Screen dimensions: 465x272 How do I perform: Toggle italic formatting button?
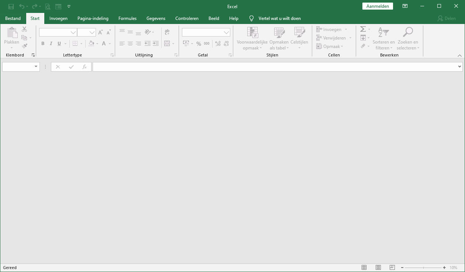click(51, 44)
